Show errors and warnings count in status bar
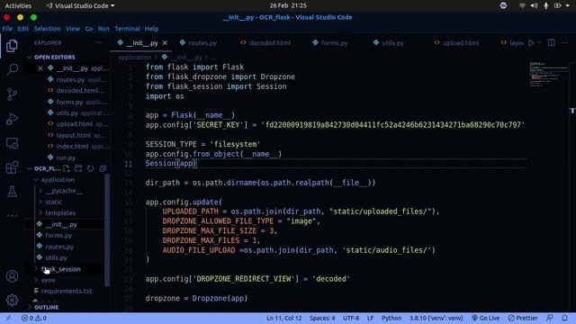Image resolution: width=576 pixels, height=324 pixels. [x=34, y=318]
